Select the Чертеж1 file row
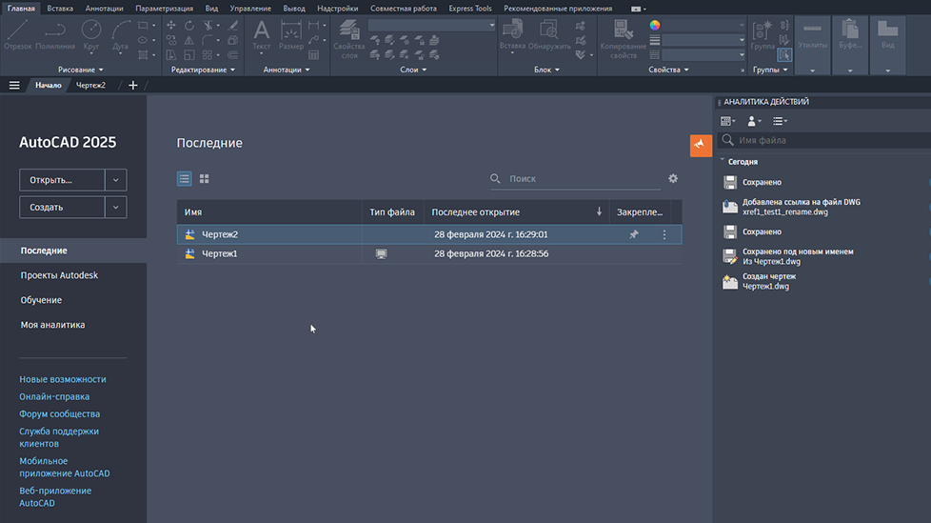 coord(429,253)
